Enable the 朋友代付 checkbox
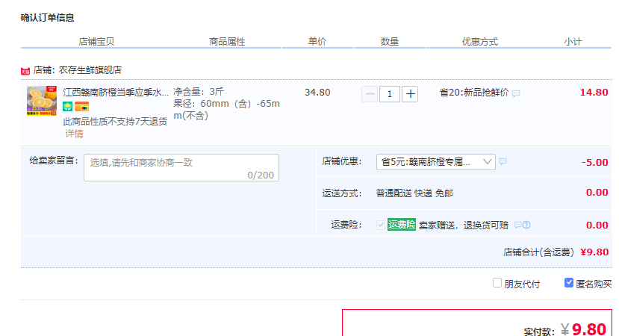Viewport: 619px width, 336px height. point(497,283)
